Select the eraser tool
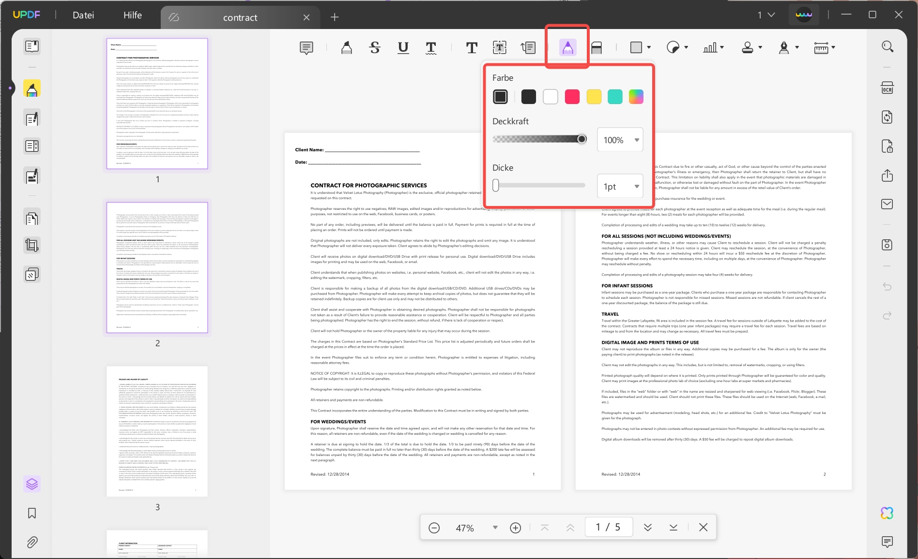918x559 pixels. pos(597,47)
